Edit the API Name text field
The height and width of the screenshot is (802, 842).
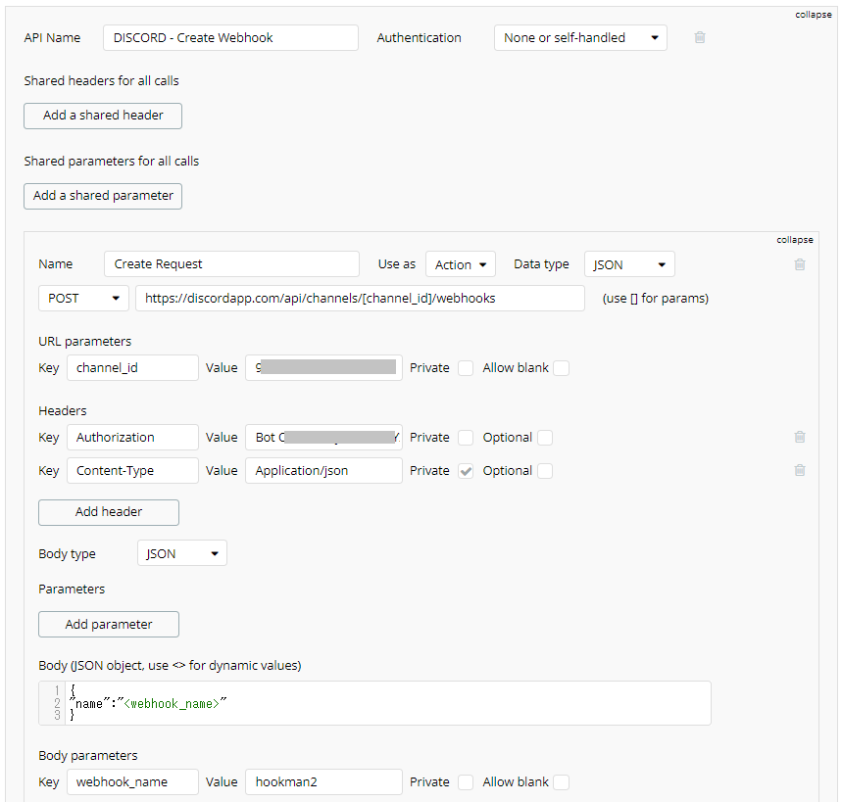230,38
